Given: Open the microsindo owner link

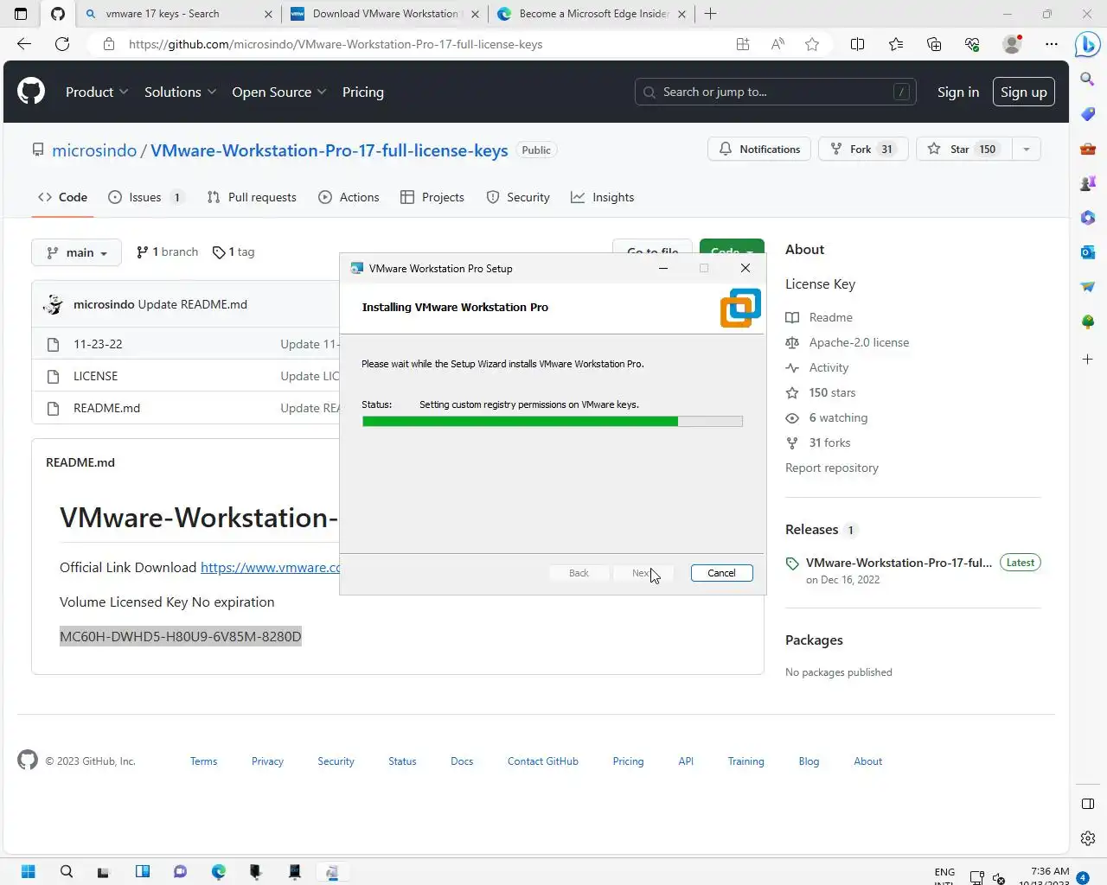Looking at the screenshot, I should pos(94,150).
